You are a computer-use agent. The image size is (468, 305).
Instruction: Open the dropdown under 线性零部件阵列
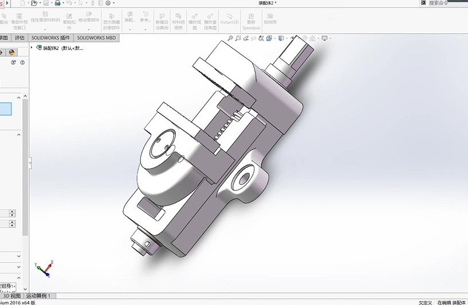pyautogui.click(x=45, y=30)
